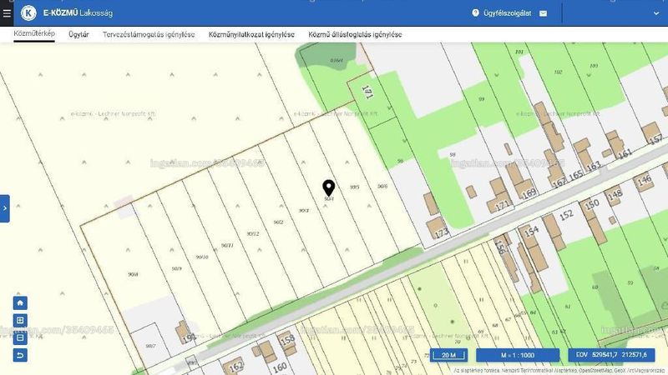Click the home map view button

point(20,302)
